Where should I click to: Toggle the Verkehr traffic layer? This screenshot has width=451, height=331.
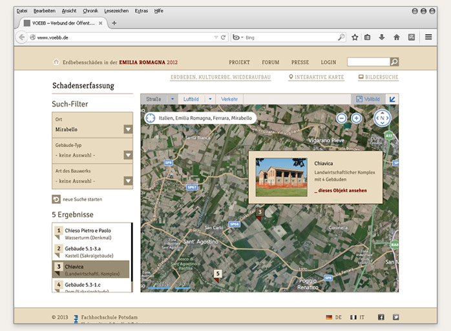pos(229,99)
